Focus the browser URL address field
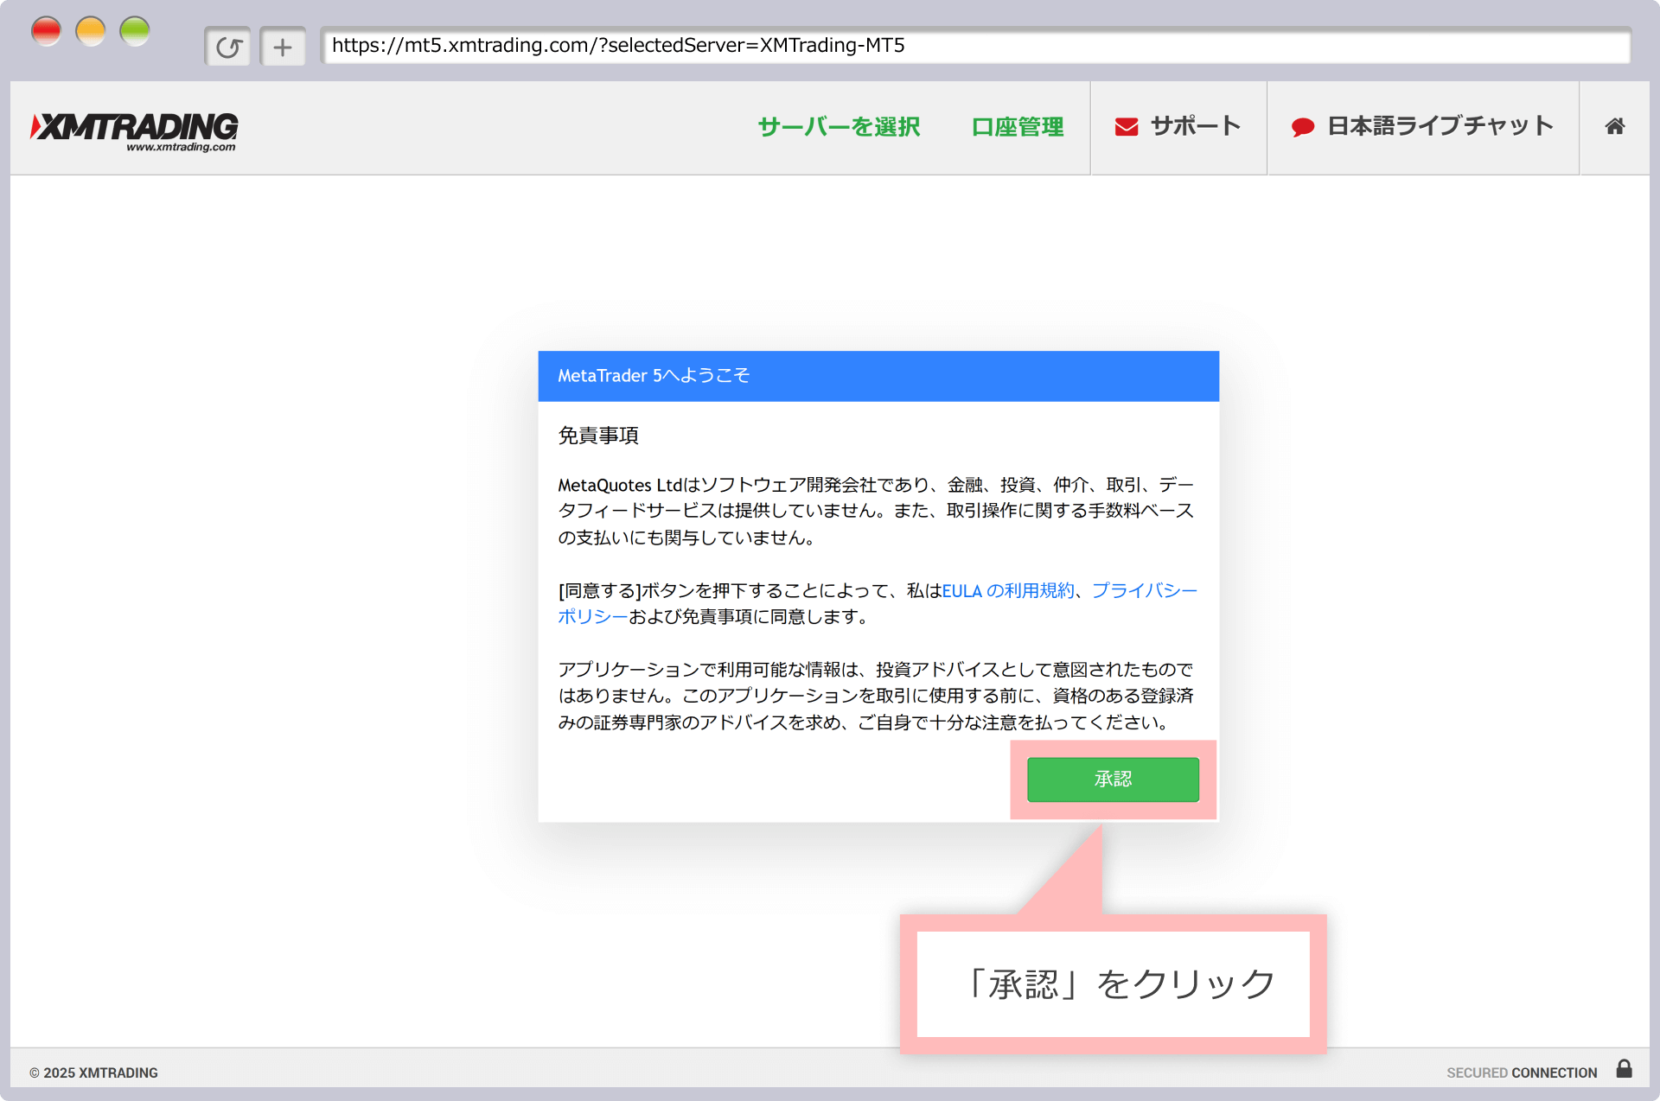The height and width of the screenshot is (1101, 1660). coord(975,46)
